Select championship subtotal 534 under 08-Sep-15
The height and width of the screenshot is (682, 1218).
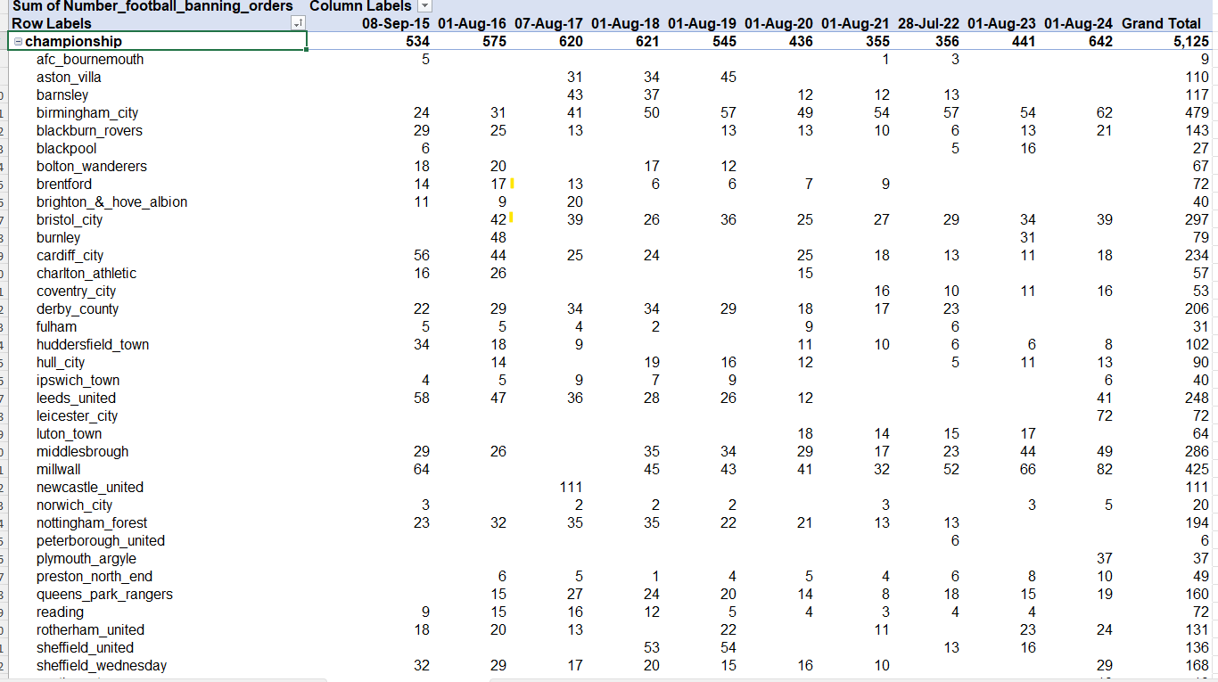[417, 42]
